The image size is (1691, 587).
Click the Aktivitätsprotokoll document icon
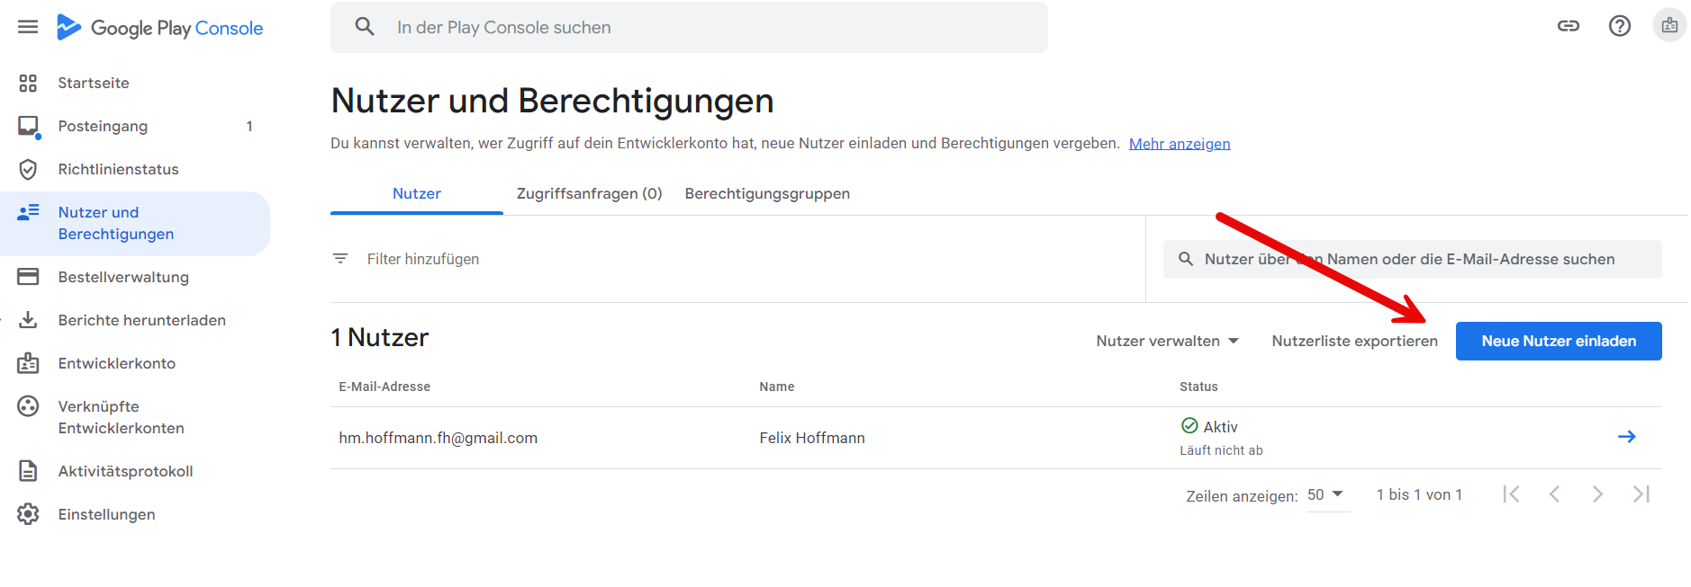tap(28, 471)
